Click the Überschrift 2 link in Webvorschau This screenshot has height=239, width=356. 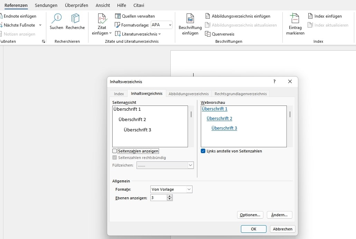(x=219, y=119)
